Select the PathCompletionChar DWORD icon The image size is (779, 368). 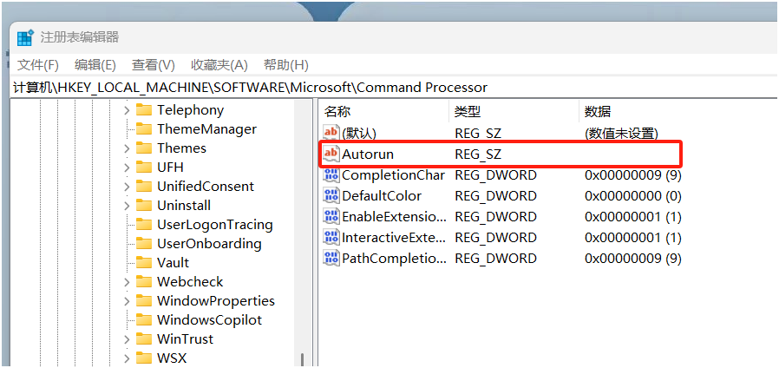331,258
